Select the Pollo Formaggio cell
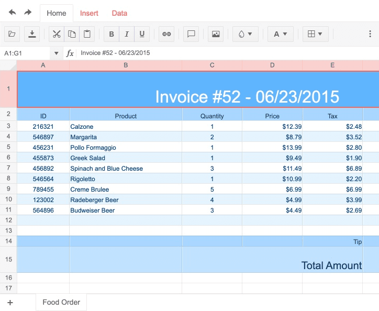Screen dimensions: 379x311 (126, 147)
